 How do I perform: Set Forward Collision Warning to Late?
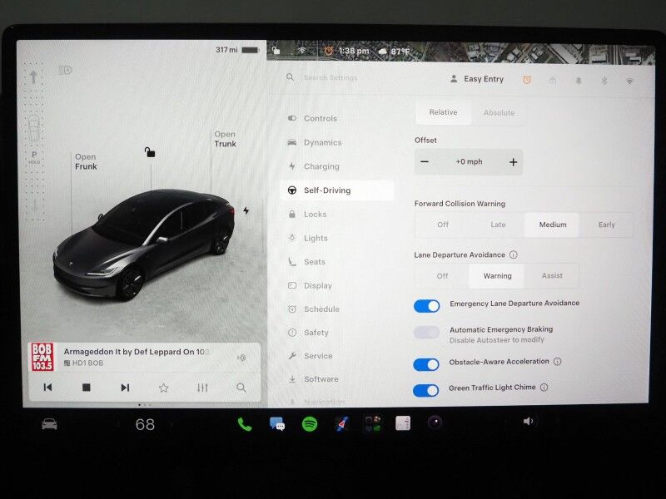498,225
